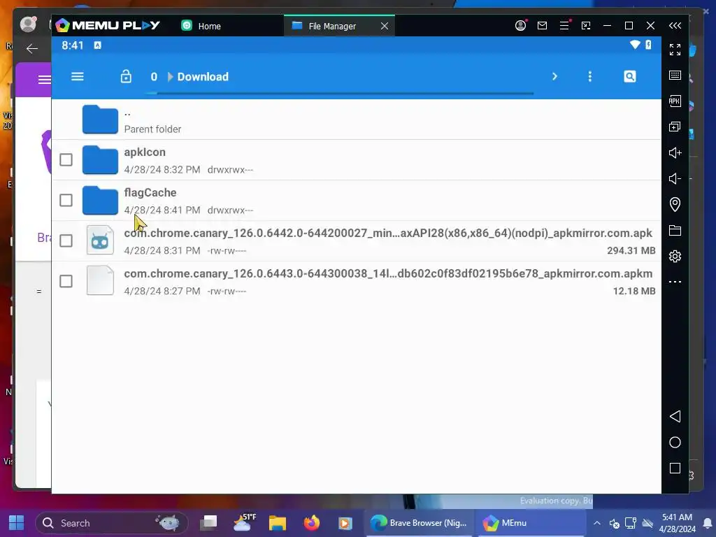The image size is (716, 537).
Task: Click the Windows Start button
Action: click(x=17, y=523)
